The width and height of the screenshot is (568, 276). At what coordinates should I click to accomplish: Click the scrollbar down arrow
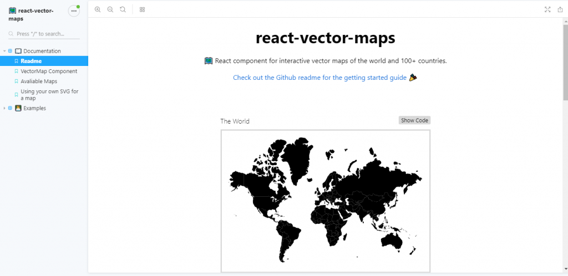click(565, 269)
